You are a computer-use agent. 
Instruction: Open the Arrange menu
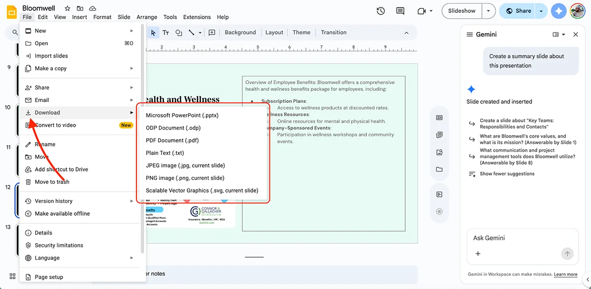click(x=147, y=17)
